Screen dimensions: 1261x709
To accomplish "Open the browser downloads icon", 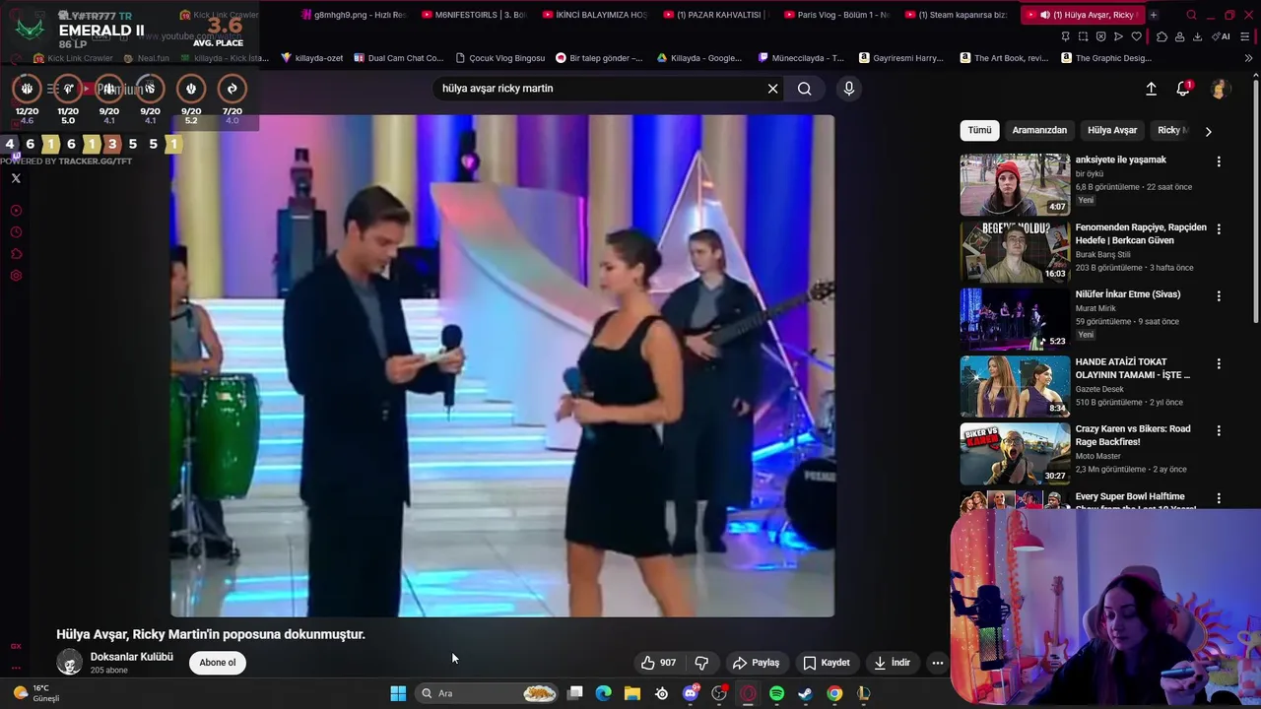I will pyautogui.click(x=1197, y=36).
